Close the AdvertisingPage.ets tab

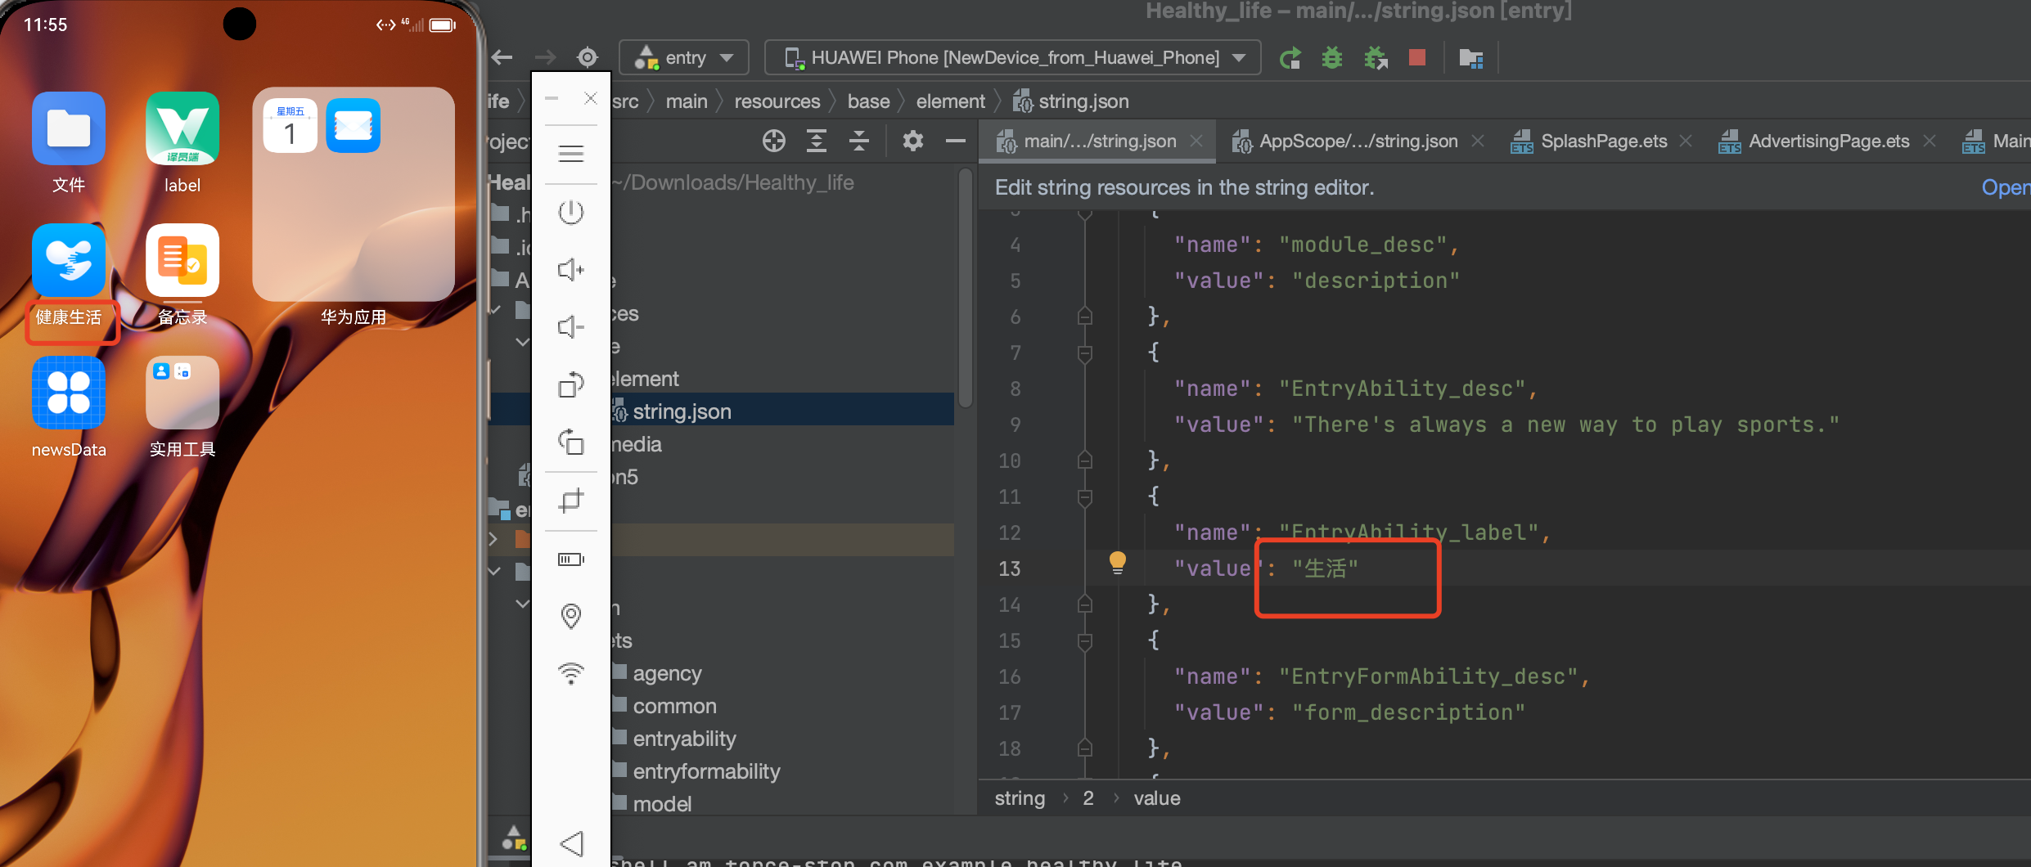coord(1930,141)
